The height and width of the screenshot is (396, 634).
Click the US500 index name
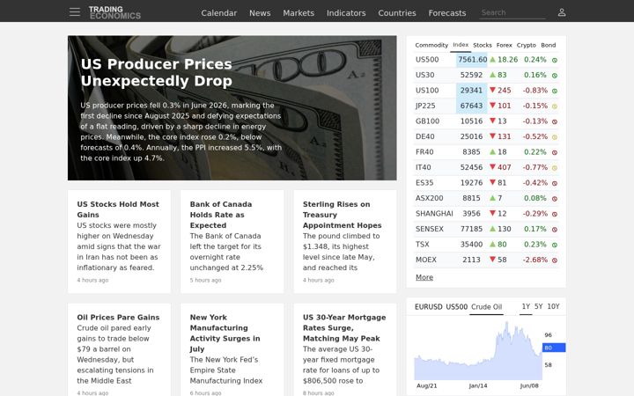pos(427,60)
